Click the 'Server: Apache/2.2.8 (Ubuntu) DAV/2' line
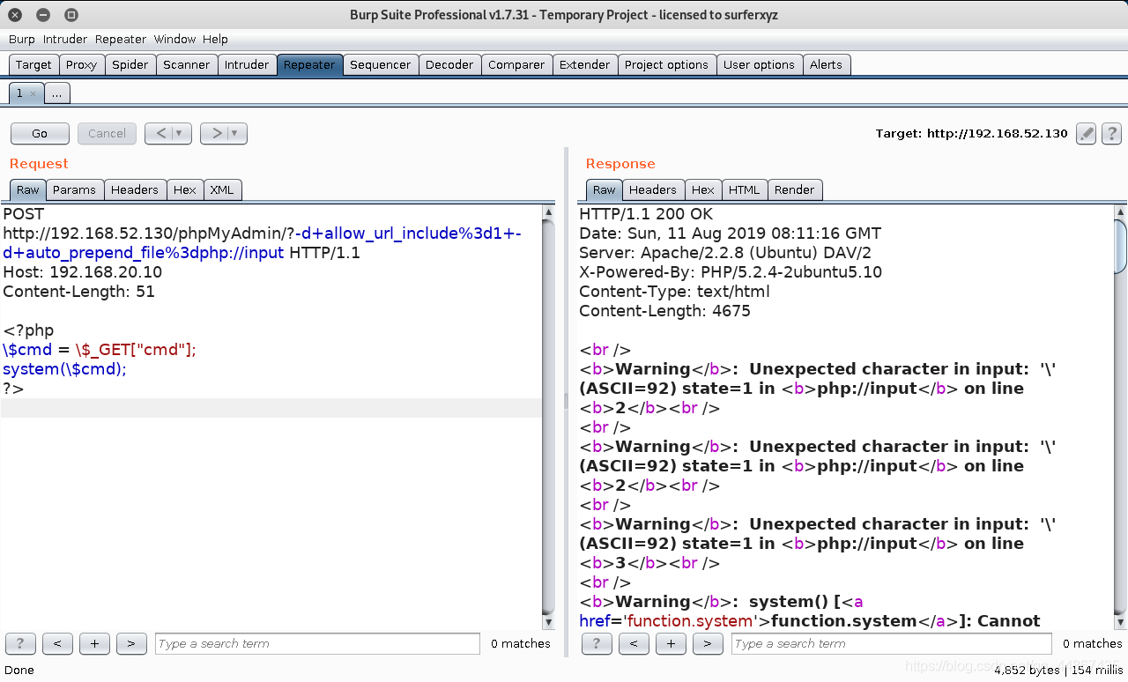The width and height of the screenshot is (1128, 682). pyautogui.click(x=725, y=253)
